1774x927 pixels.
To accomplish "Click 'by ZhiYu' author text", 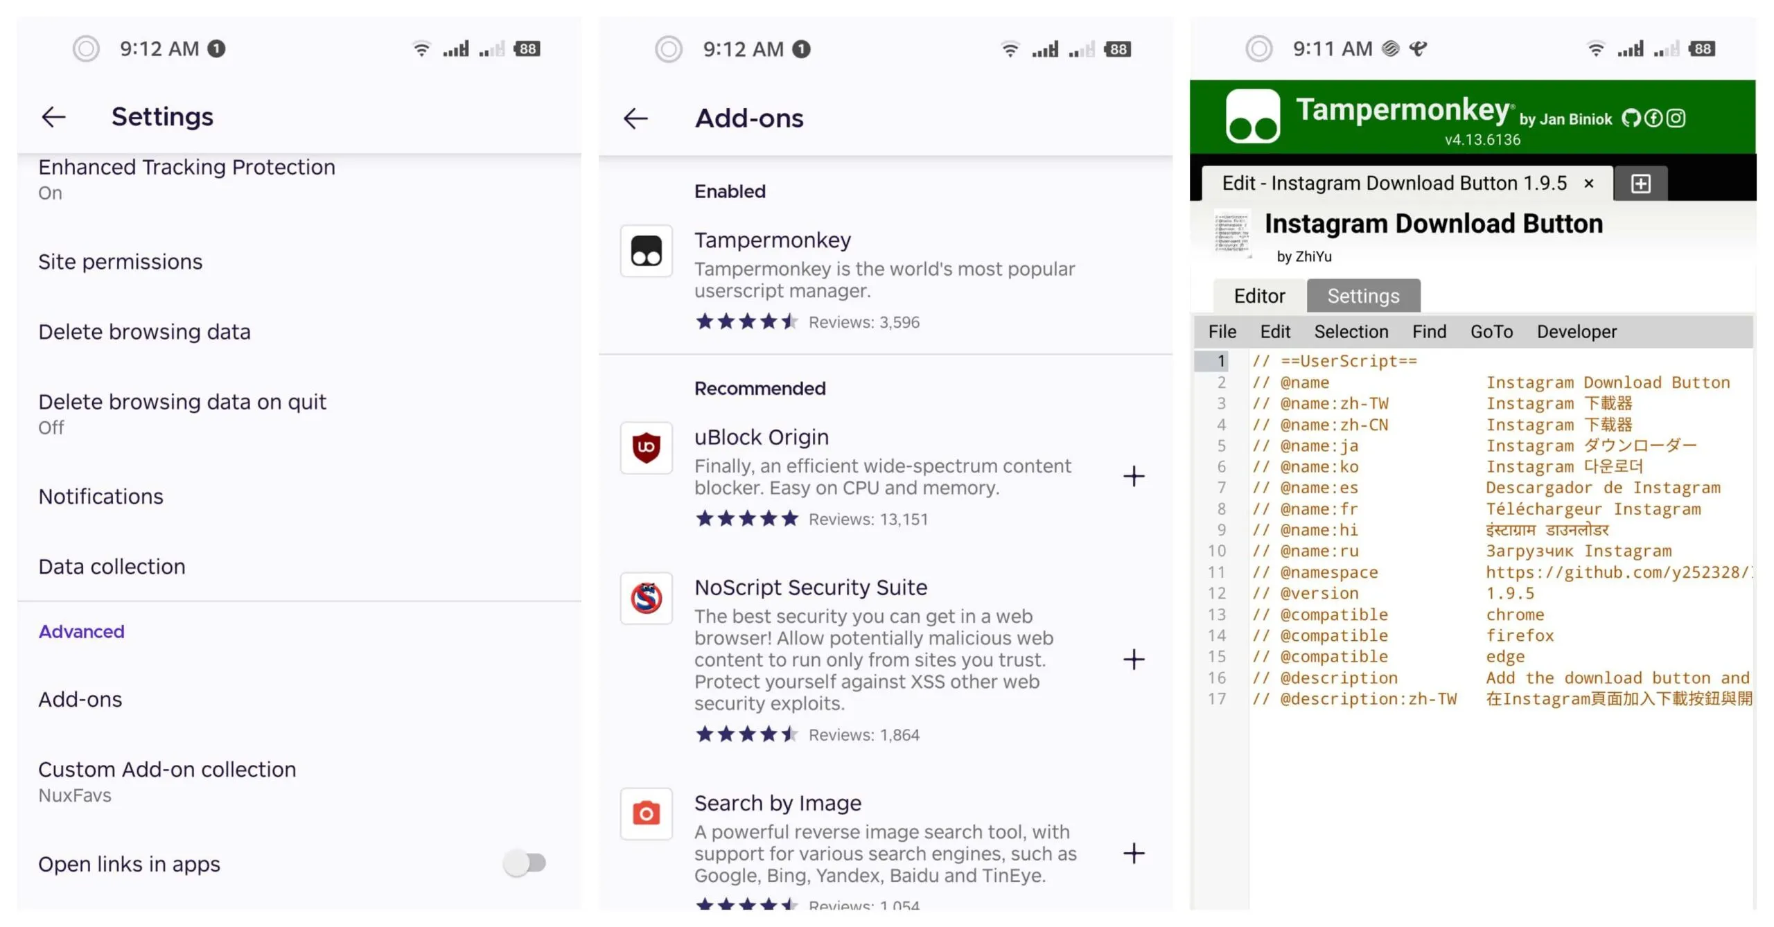I will tap(1303, 257).
